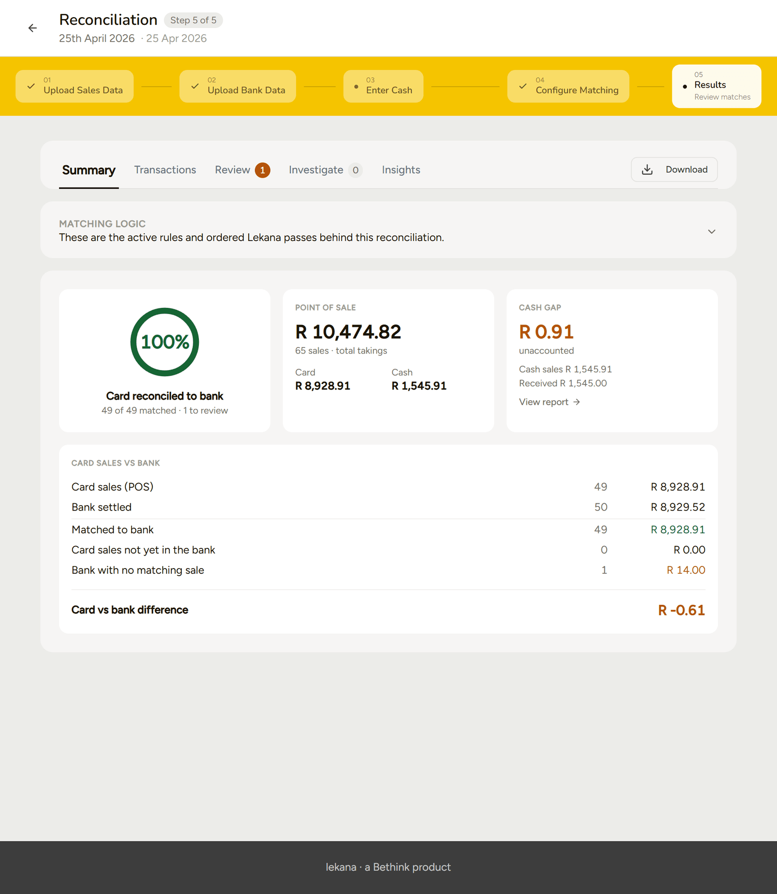Click Card sales not yet in the bank
Image resolution: width=777 pixels, height=894 pixels.
143,550
